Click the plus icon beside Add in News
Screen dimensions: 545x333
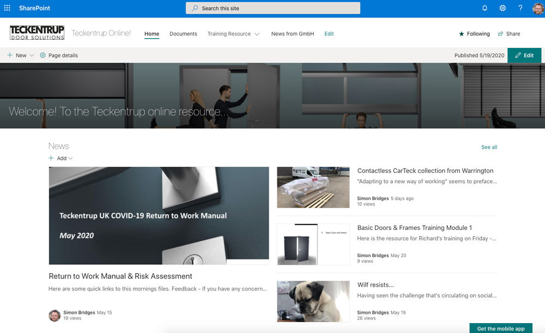pyautogui.click(x=51, y=158)
